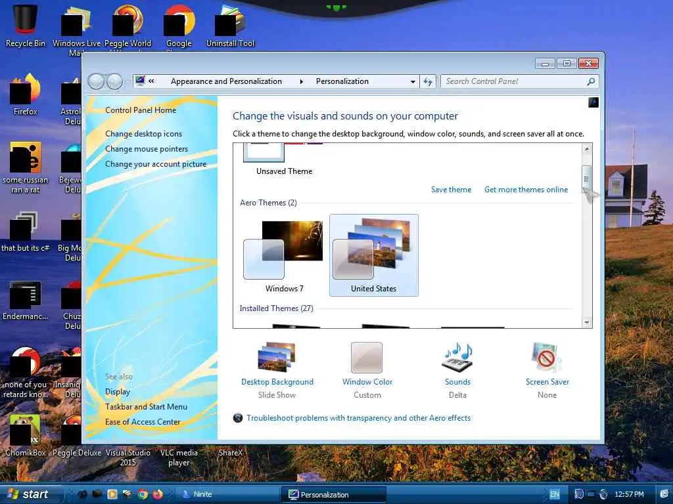Viewport: 673px width, 504px height.
Task: Click the refresh button beside the address bar
Action: click(x=428, y=81)
